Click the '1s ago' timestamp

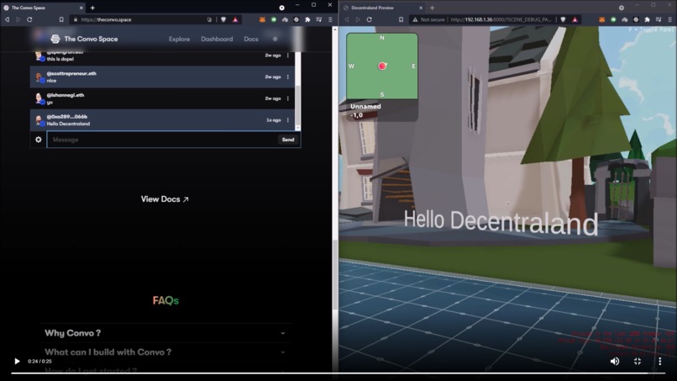pos(273,120)
